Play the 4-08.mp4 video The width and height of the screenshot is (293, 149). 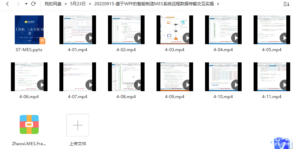coord(139,84)
